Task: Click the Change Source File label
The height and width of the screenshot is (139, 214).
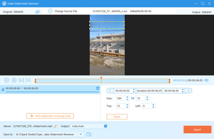Action: [66, 11]
